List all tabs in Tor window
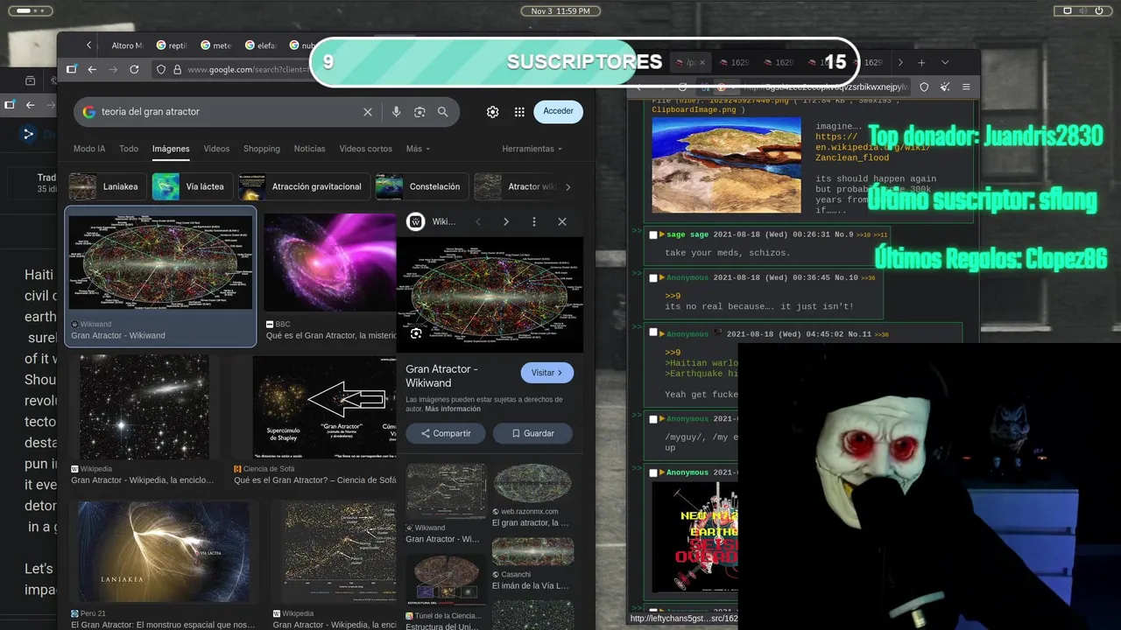Screen dimensions: 1121x630 (x=945, y=63)
